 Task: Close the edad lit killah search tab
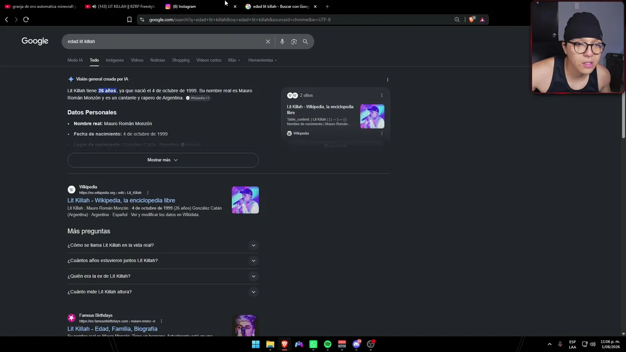(315, 6)
